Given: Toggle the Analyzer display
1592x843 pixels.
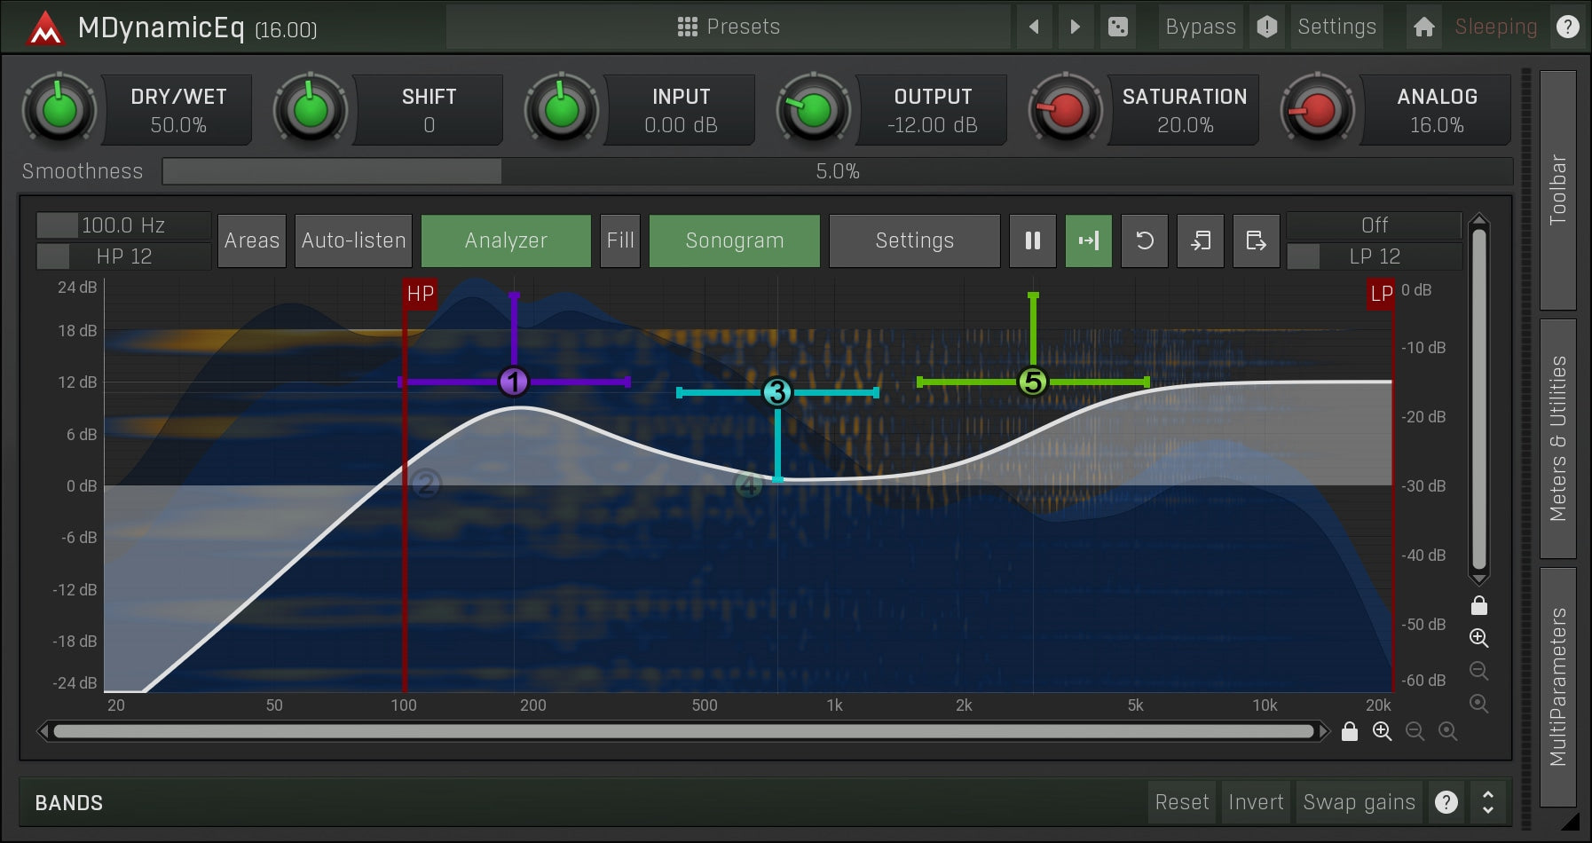Looking at the screenshot, I should [505, 240].
